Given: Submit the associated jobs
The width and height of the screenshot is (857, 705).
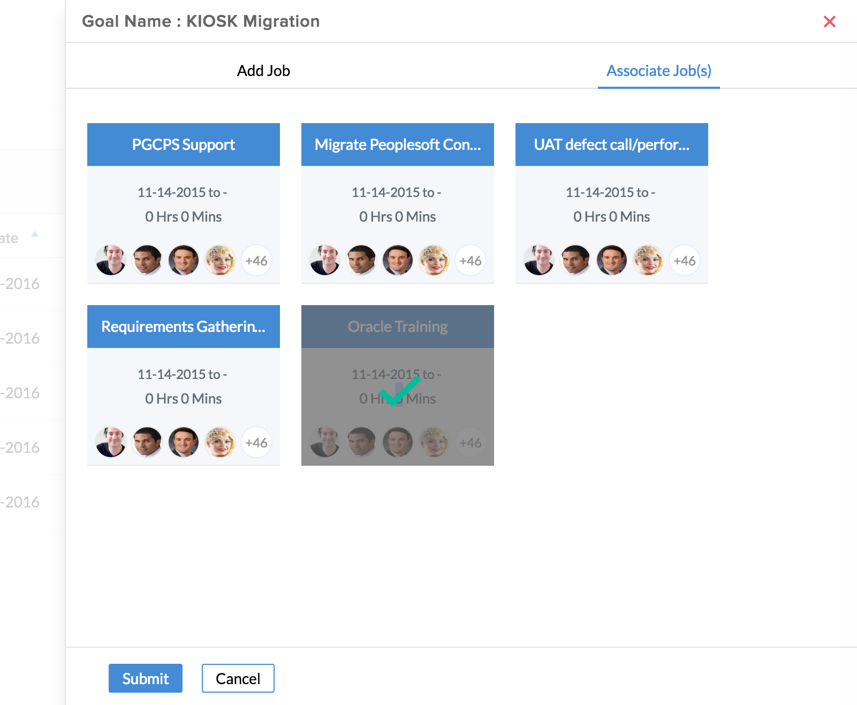Looking at the screenshot, I should (145, 678).
